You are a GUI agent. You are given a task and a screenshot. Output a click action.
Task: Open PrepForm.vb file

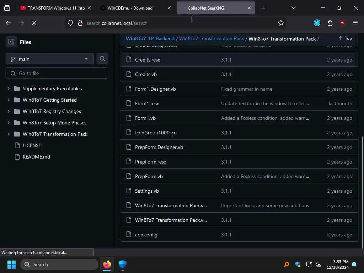point(149,176)
